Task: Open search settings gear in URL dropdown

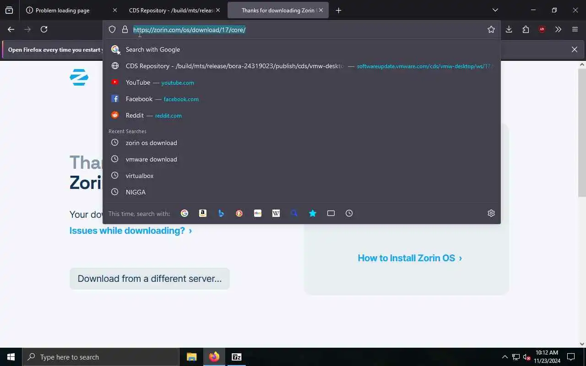Action: tap(491, 213)
